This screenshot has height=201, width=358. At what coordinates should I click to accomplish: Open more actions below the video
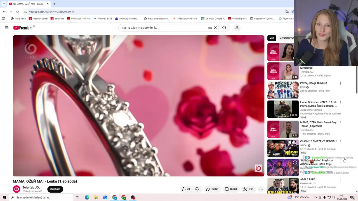pyautogui.click(x=261, y=189)
